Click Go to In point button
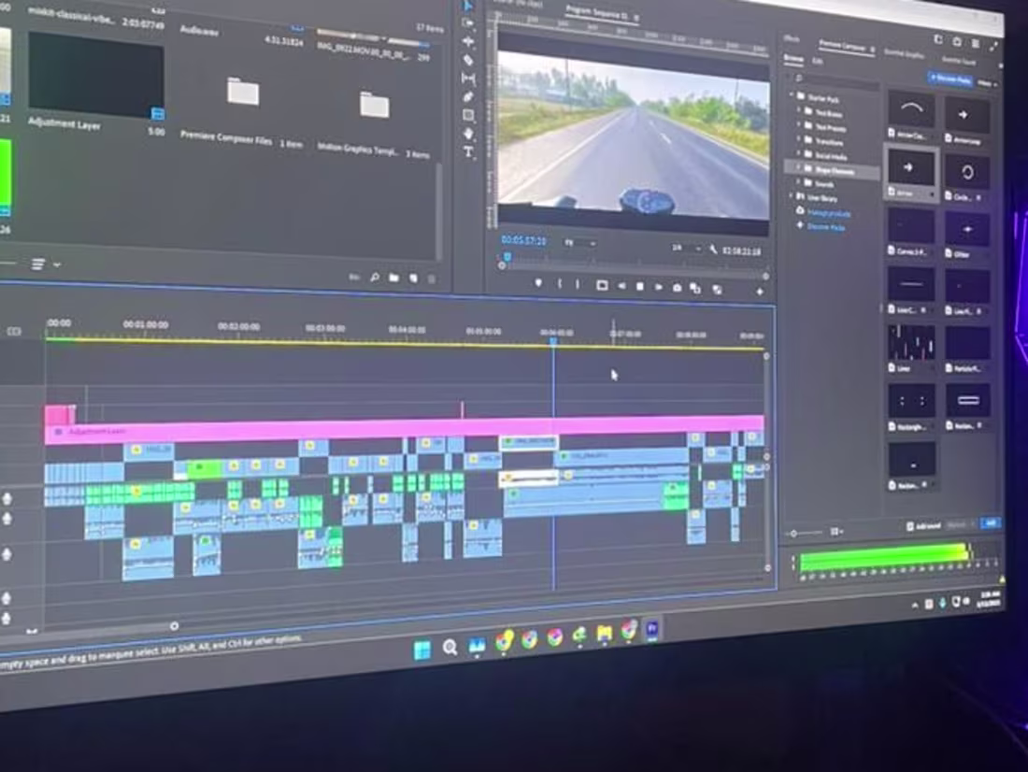 [601, 285]
